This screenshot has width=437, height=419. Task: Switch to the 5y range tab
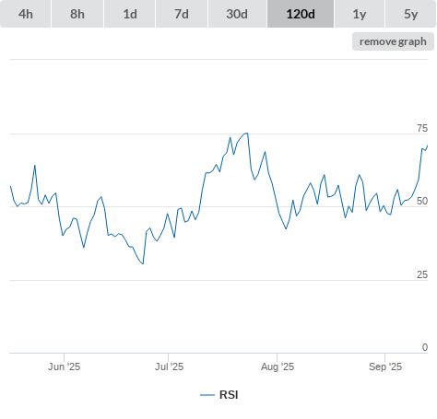pos(411,14)
